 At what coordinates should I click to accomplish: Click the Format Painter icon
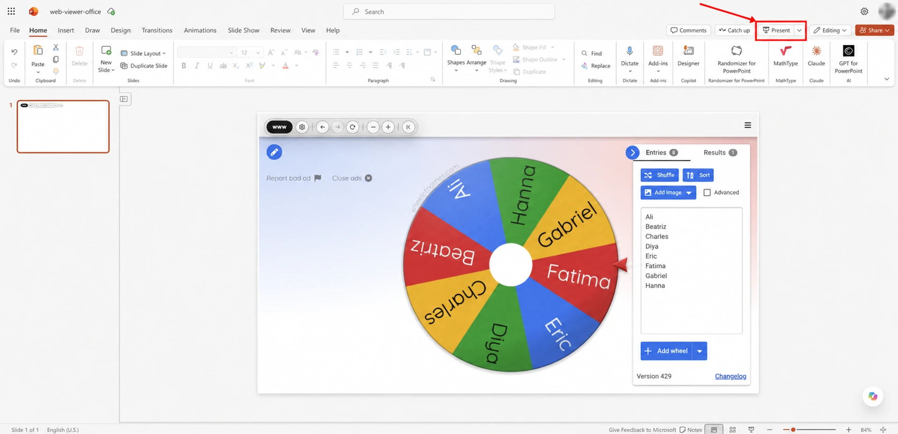coord(56,71)
